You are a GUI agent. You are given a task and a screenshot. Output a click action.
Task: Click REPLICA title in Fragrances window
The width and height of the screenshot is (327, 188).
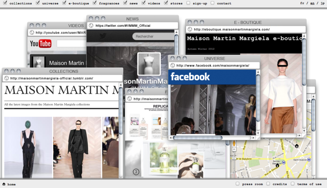[x=160, y=106]
